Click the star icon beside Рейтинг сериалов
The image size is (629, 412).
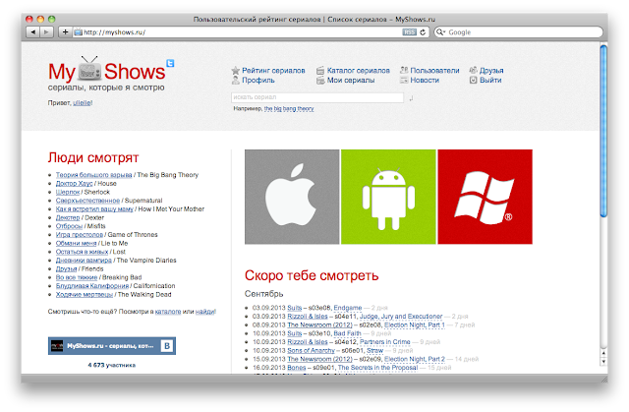[x=236, y=71]
